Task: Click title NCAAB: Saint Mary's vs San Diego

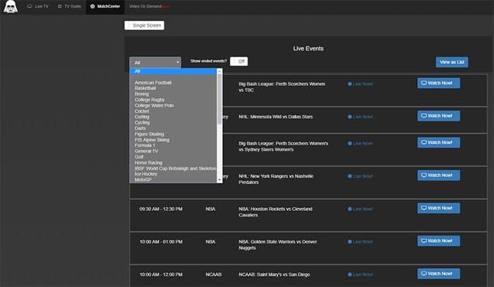Action: point(274,274)
